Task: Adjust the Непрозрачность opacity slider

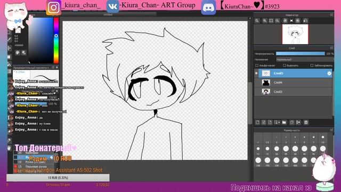Action: coord(301,53)
